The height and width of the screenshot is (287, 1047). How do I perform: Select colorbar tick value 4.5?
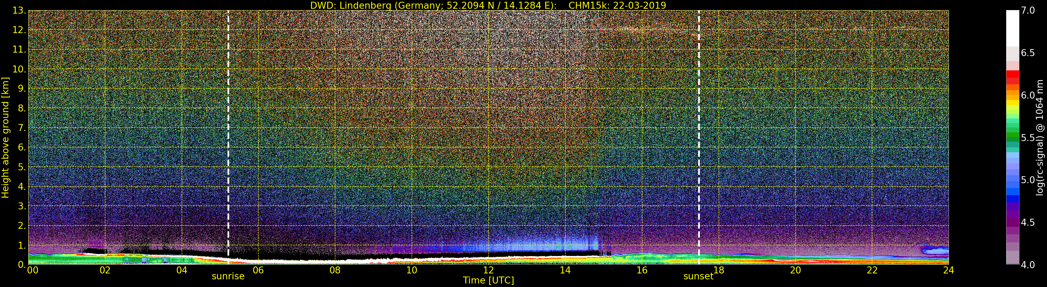click(1028, 223)
